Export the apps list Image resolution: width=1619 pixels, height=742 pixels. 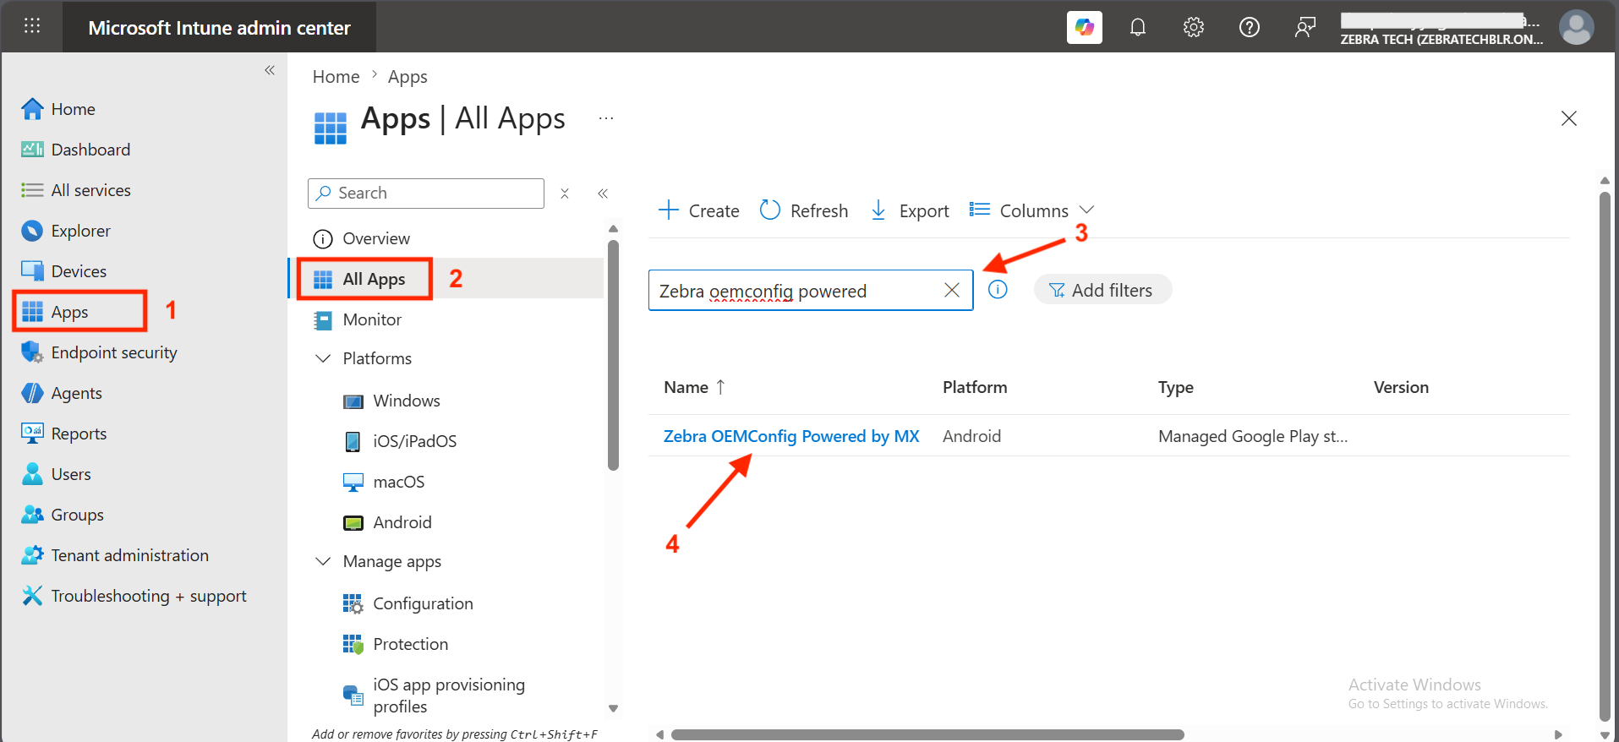(910, 210)
